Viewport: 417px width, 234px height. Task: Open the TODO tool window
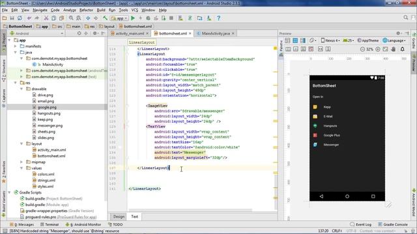coord(115,224)
